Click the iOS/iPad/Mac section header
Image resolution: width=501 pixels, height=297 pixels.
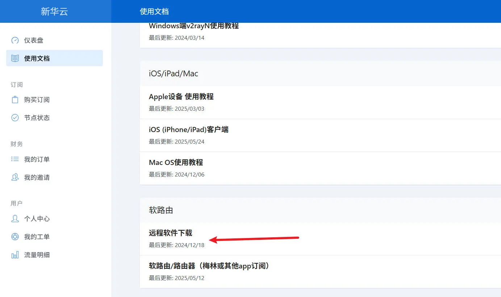[x=174, y=73]
